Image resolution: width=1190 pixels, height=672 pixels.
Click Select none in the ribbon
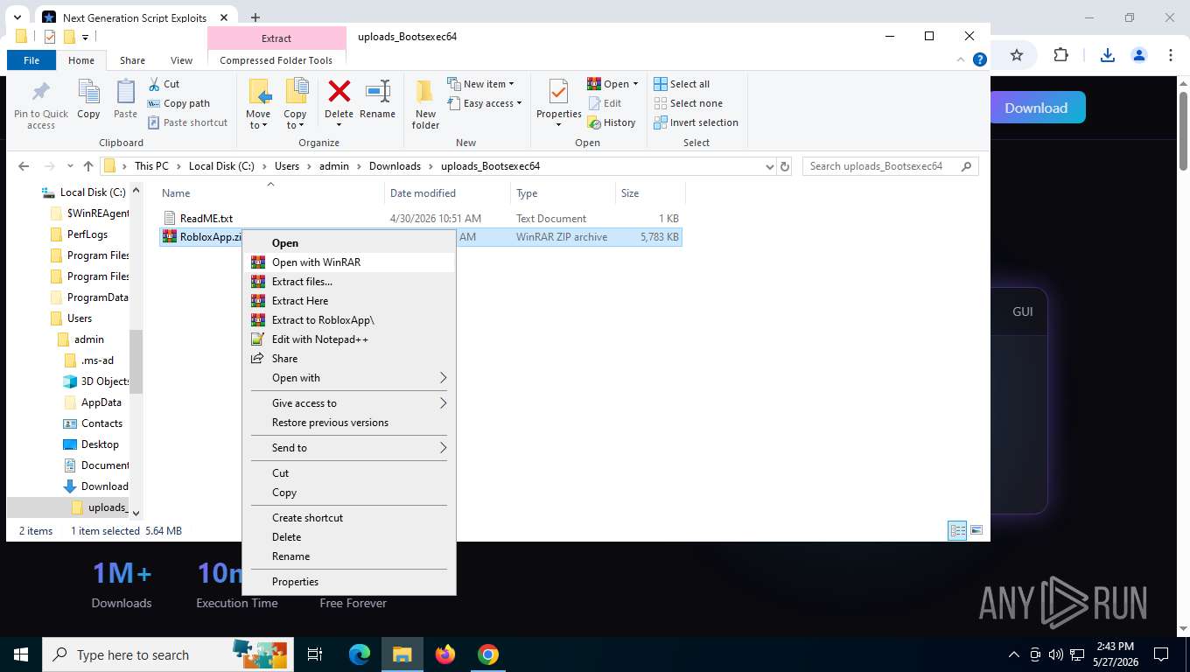pyautogui.click(x=688, y=103)
